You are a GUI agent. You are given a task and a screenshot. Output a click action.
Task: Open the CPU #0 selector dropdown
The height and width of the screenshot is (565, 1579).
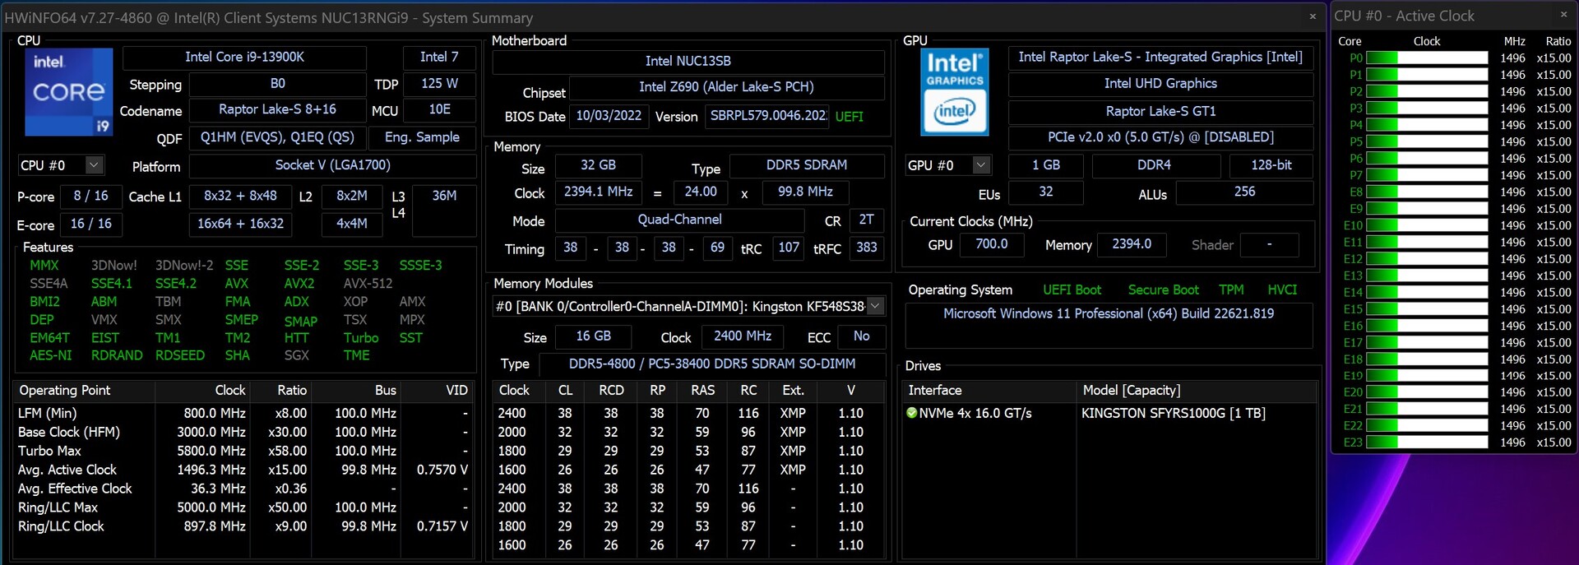[x=94, y=165]
